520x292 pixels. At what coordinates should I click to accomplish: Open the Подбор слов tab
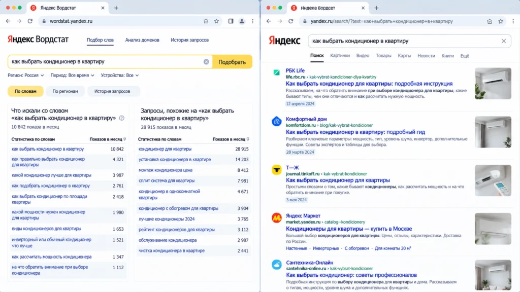(x=100, y=40)
